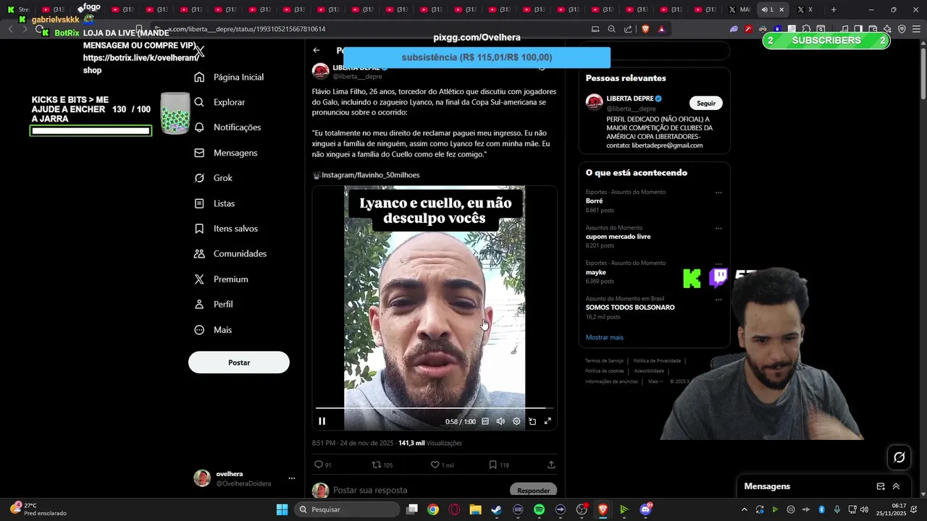Follow LIBERTA DEPRE with Seguir button
Screen dimensions: 927x521
click(706, 103)
